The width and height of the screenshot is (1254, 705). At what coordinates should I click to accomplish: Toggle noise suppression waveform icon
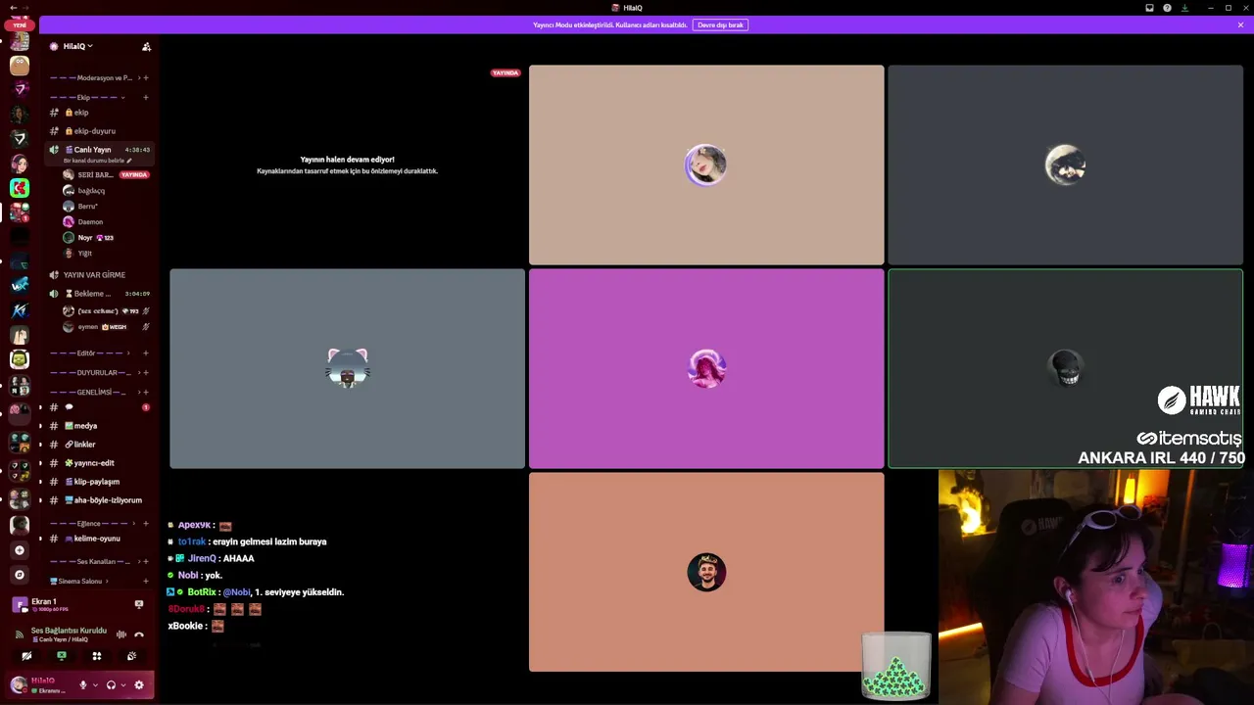point(121,634)
